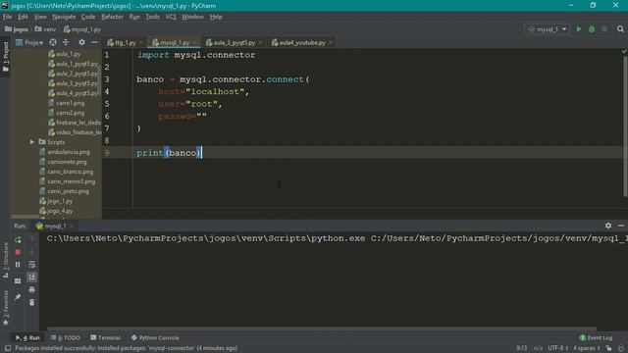628x353 pixels.
Task: Select jogo_1.py in project tree
Action: click(x=56, y=201)
